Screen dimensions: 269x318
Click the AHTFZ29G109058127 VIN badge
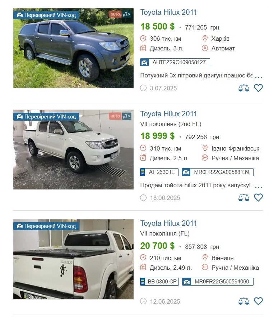(x=175, y=62)
